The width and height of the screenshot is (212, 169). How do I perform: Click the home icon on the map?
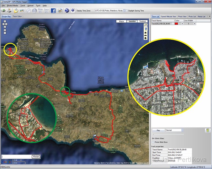[146, 38]
